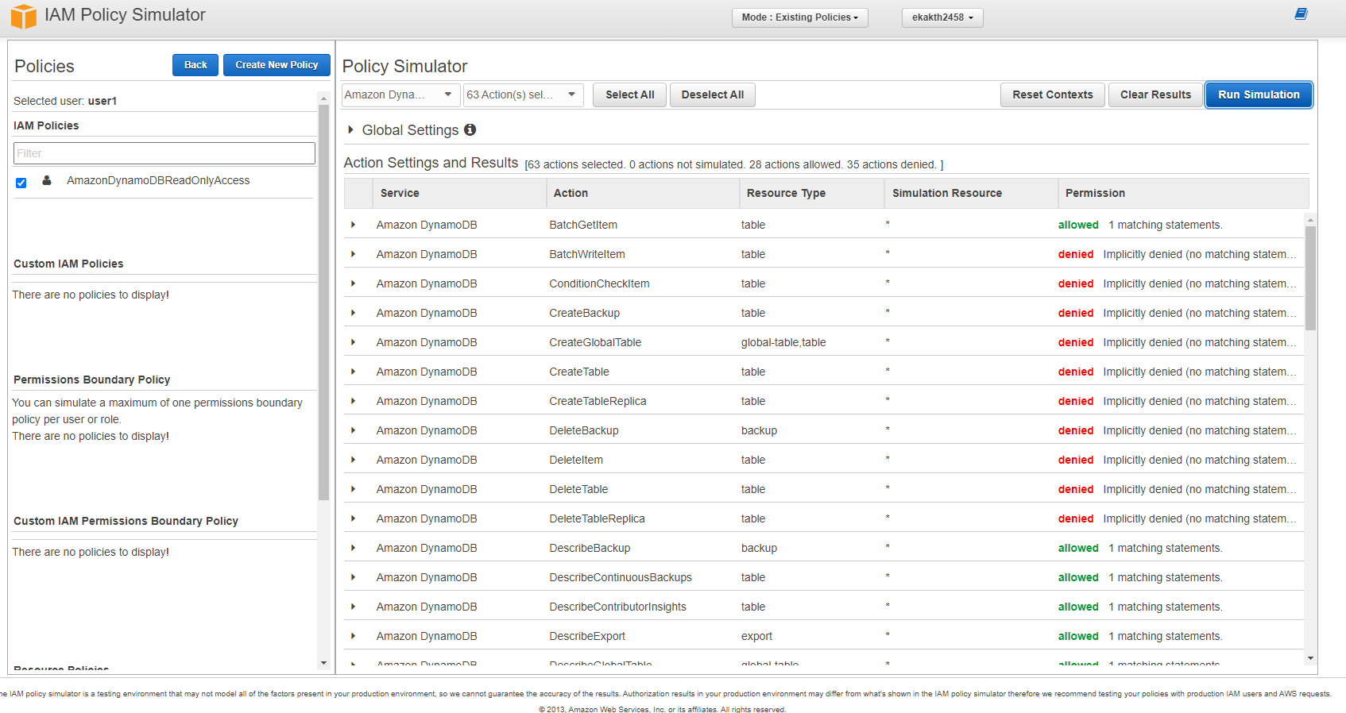Screen dimensions: 1346x713
Task: Click the Select All button
Action: click(x=629, y=94)
